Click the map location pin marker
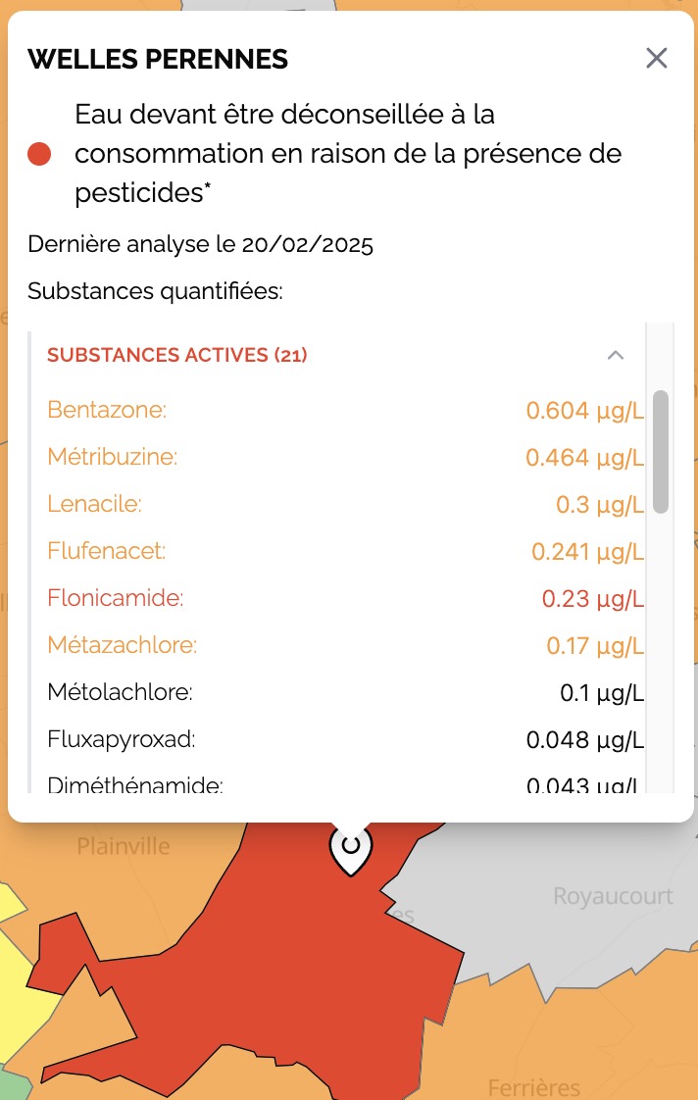698x1100 pixels. (x=350, y=848)
